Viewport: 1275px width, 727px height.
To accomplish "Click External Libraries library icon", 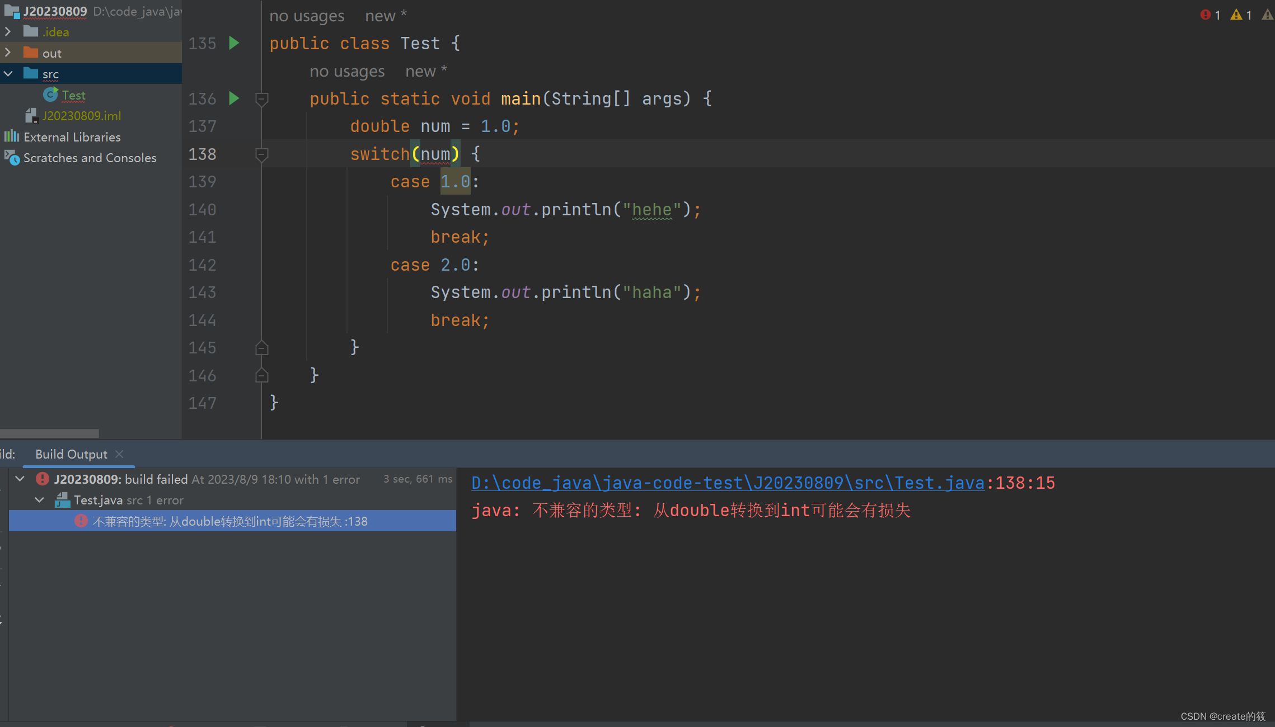I will (11, 136).
